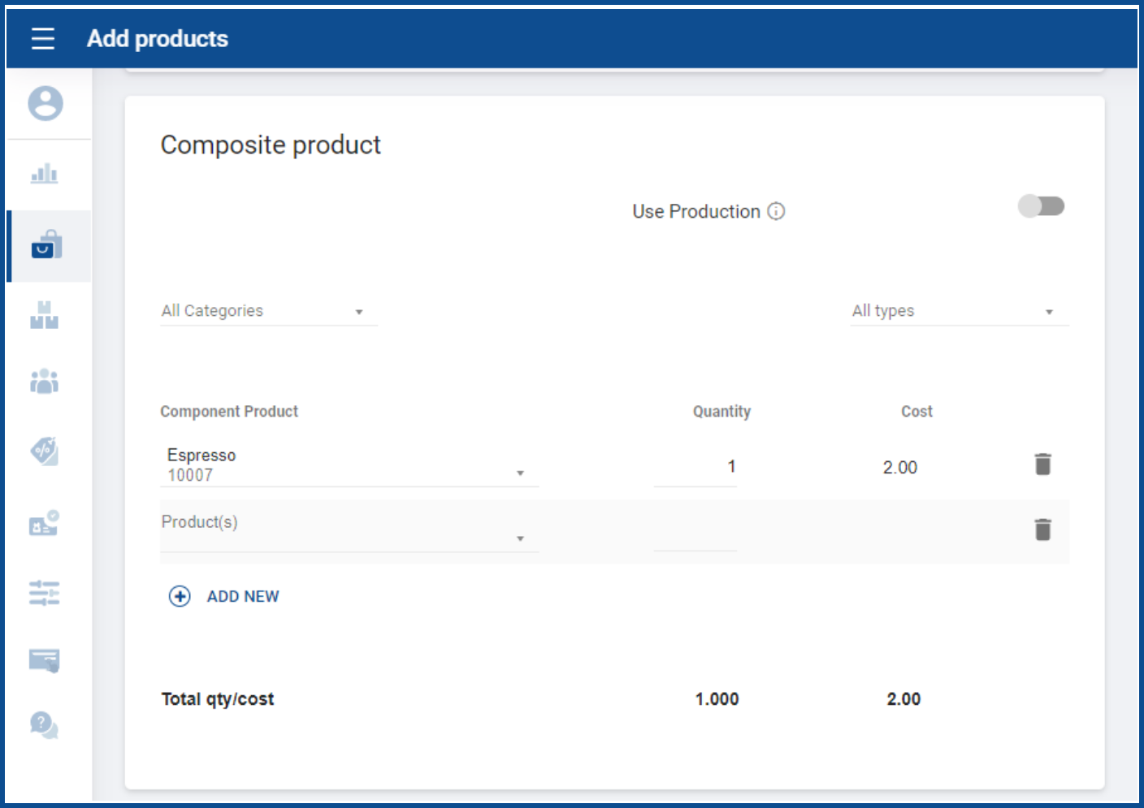The height and width of the screenshot is (808, 1144).
Task: Open the empty Product(s) dropdown
Action: 349,530
